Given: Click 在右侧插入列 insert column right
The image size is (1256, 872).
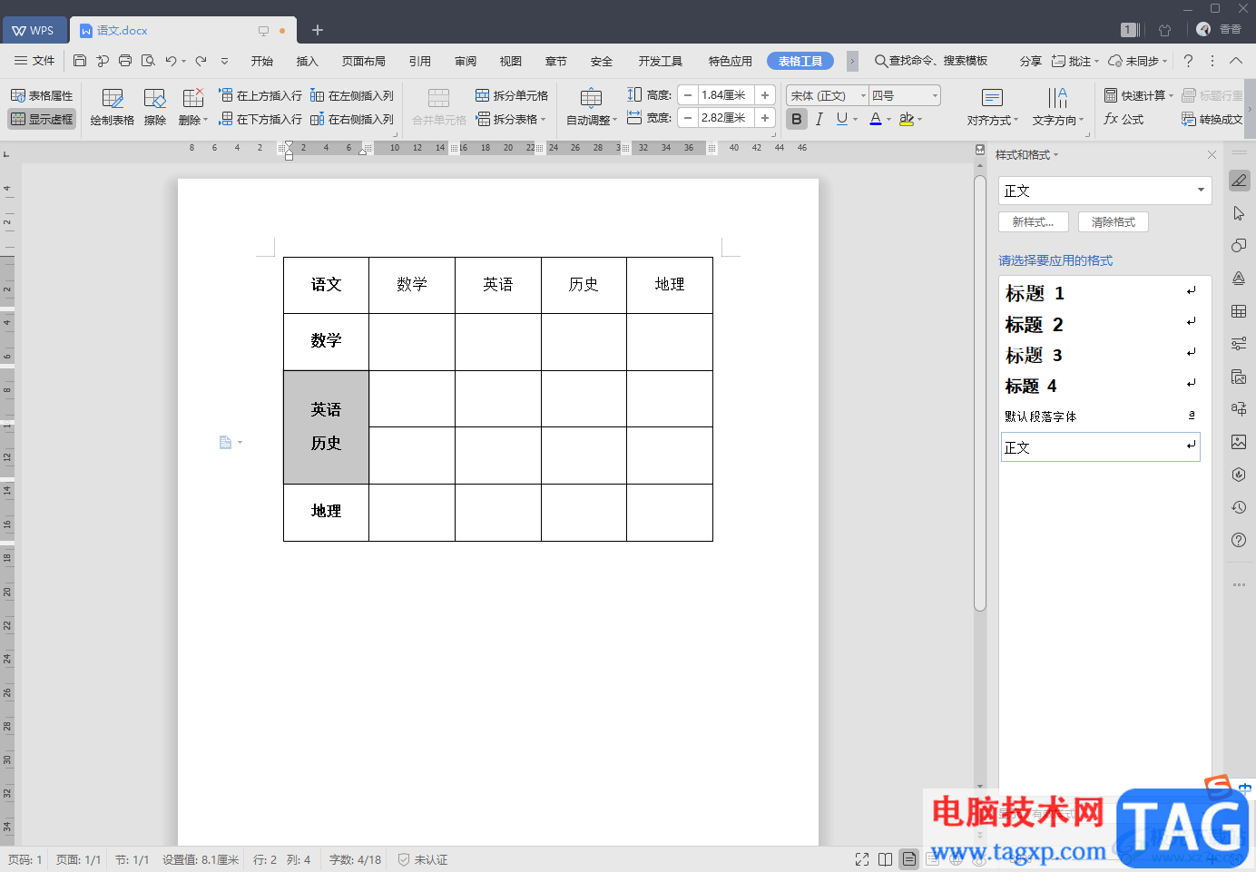Looking at the screenshot, I should 352,119.
